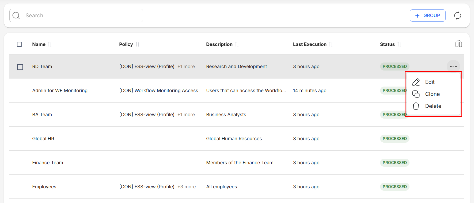
Task: Sort by Last Execution column arrows
Action: (331, 44)
